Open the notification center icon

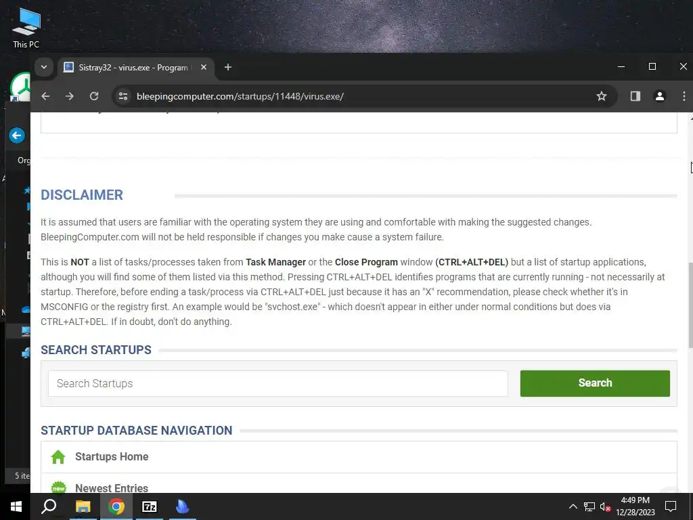(671, 506)
